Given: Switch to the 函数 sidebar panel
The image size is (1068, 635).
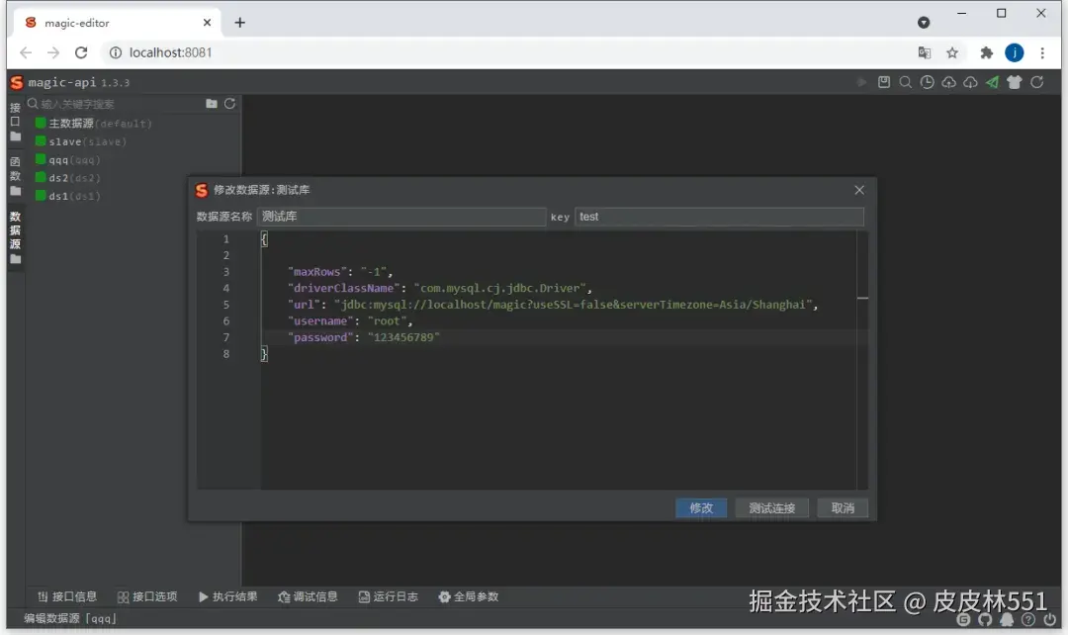Looking at the screenshot, I should click(14, 168).
